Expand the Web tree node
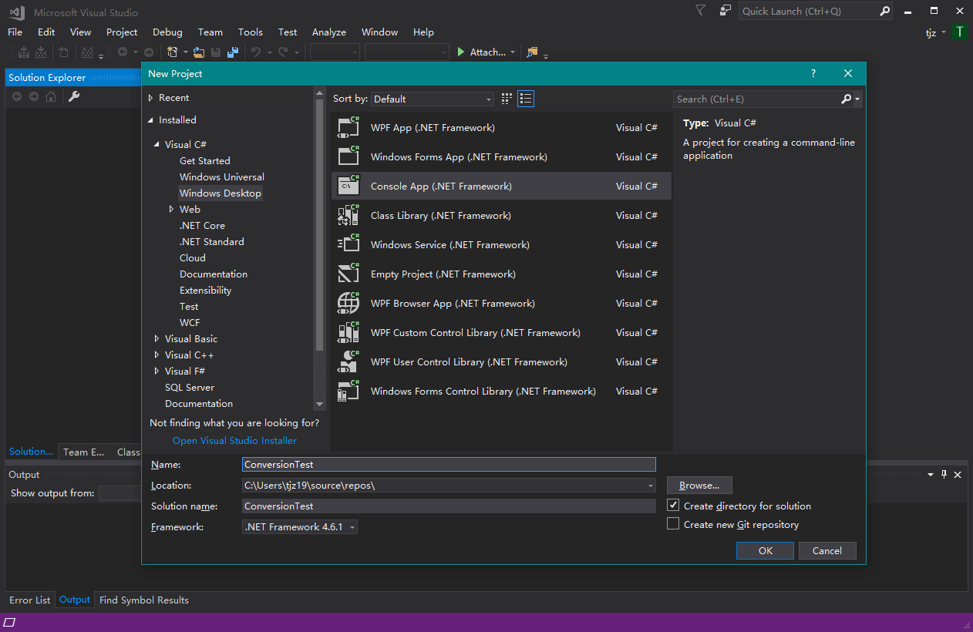The width and height of the screenshot is (973, 632). [172, 210]
